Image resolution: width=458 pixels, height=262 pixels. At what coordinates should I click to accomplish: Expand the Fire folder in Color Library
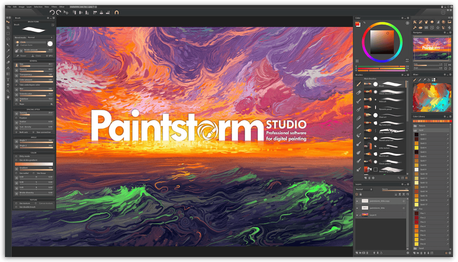[416, 209]
